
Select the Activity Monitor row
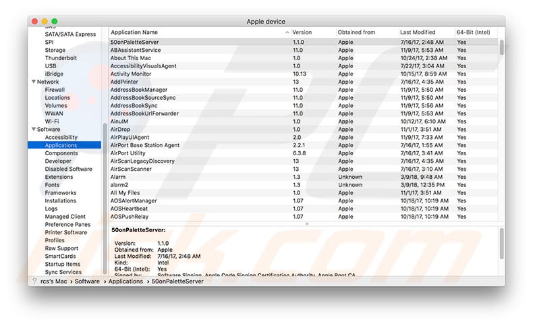click(x=303, y=74)
